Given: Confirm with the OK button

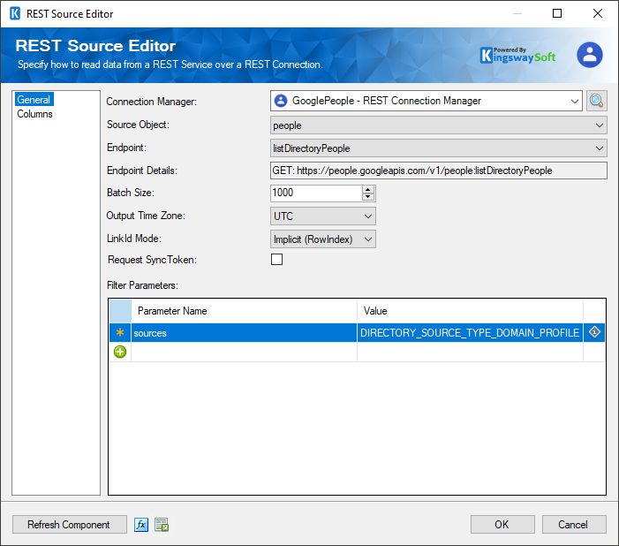Looking at the screenshot, I should pyautogui.click(x=502, y=525).
